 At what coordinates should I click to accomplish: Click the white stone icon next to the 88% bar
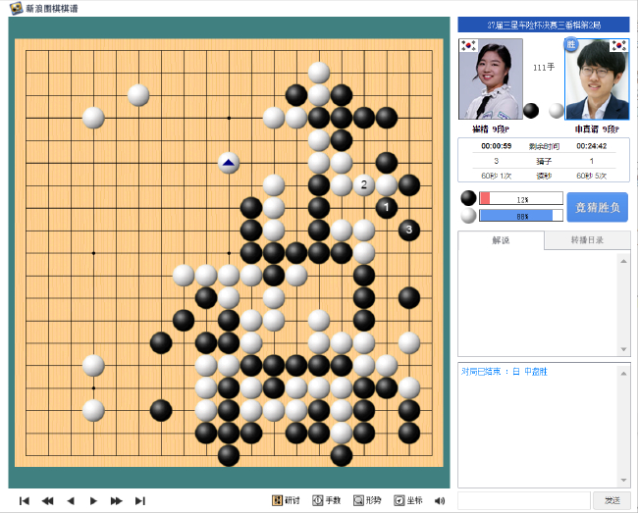point(468,216)
